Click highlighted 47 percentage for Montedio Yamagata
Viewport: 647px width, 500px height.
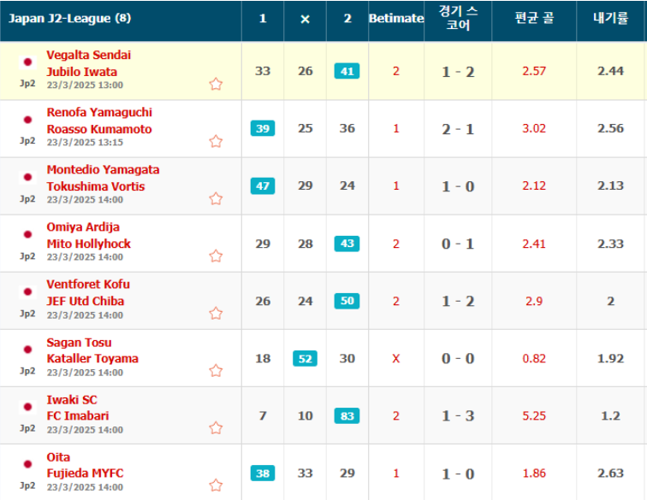pyautogui.click(x=263, y=185)
